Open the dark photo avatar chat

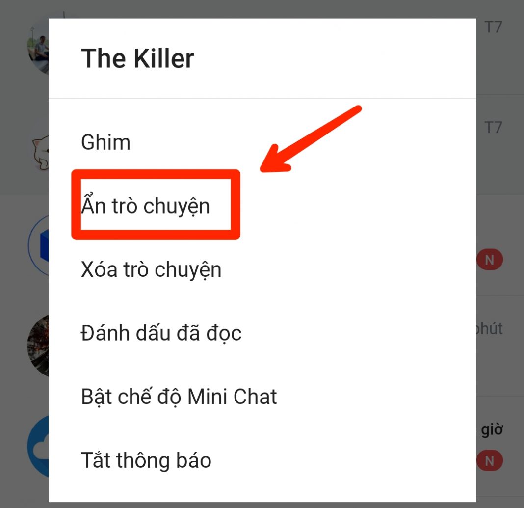tap(38, 346)
